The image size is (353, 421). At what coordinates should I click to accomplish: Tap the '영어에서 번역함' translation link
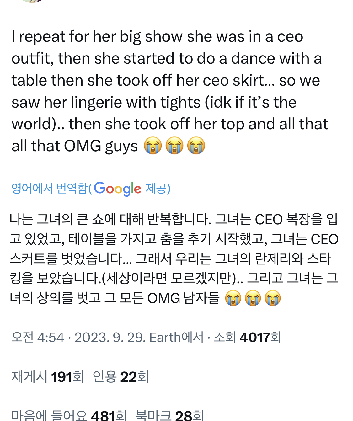tap(49, 189)
